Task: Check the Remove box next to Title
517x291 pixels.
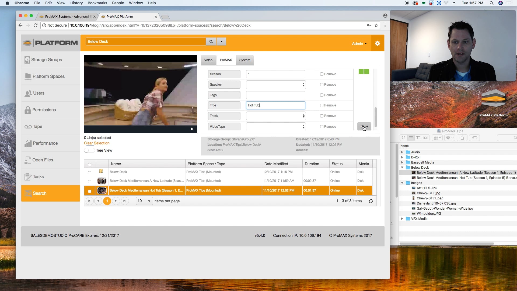Action: (322, 105)
